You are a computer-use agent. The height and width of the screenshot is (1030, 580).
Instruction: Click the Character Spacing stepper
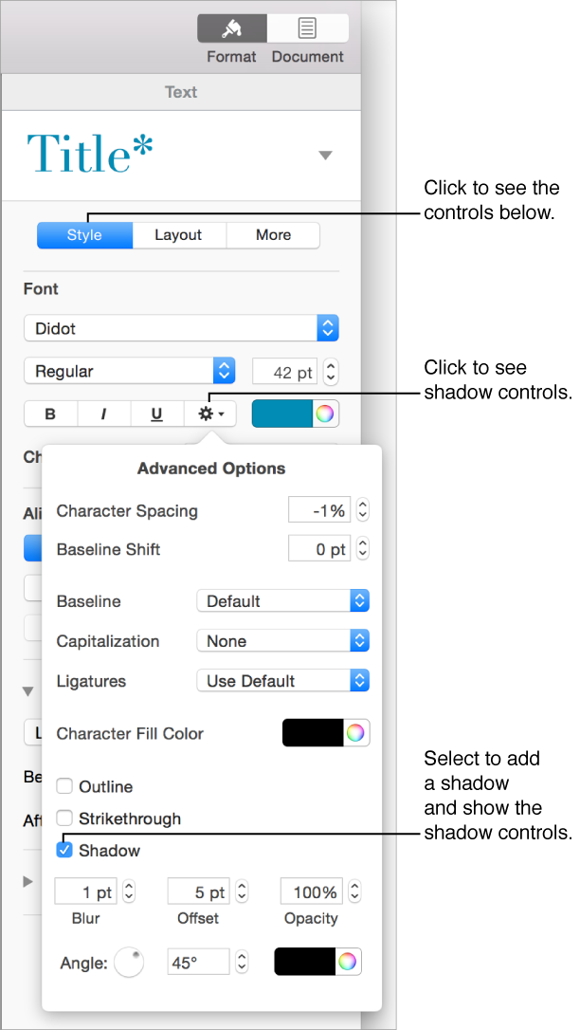point(363,510)
